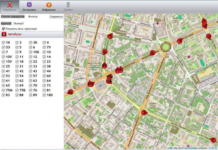Open the OpenStreetMap attribution link
Image resolution: width=218 pixels, height=150 pixels.
click(x=192, y=148)
